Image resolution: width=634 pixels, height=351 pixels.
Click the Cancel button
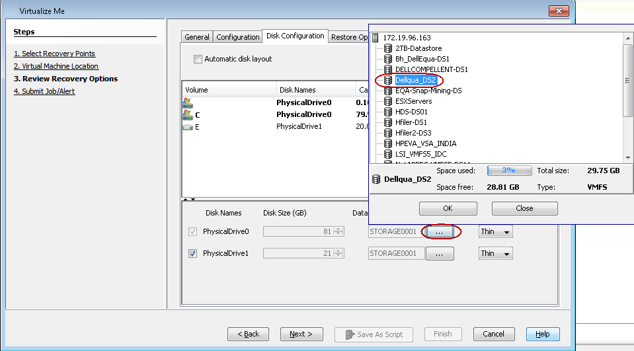pos(494,334)
